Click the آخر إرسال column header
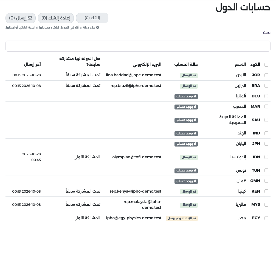276x256 pixels. tap(32, 64)
